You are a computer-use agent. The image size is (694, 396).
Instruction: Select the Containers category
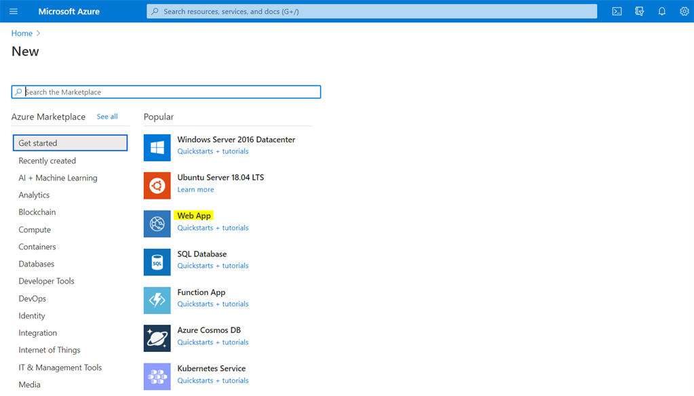coord(37,247)
